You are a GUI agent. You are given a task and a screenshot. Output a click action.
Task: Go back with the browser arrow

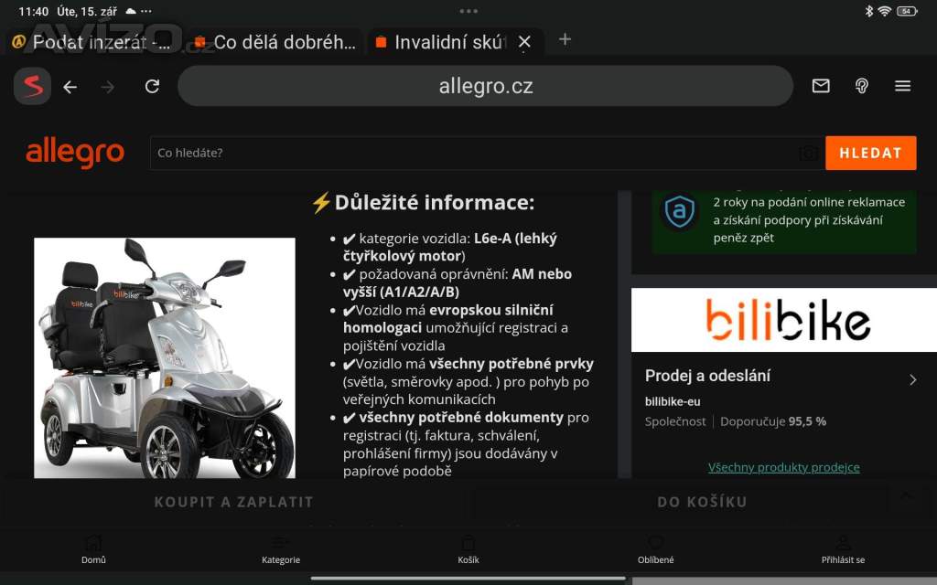(70, 87)
